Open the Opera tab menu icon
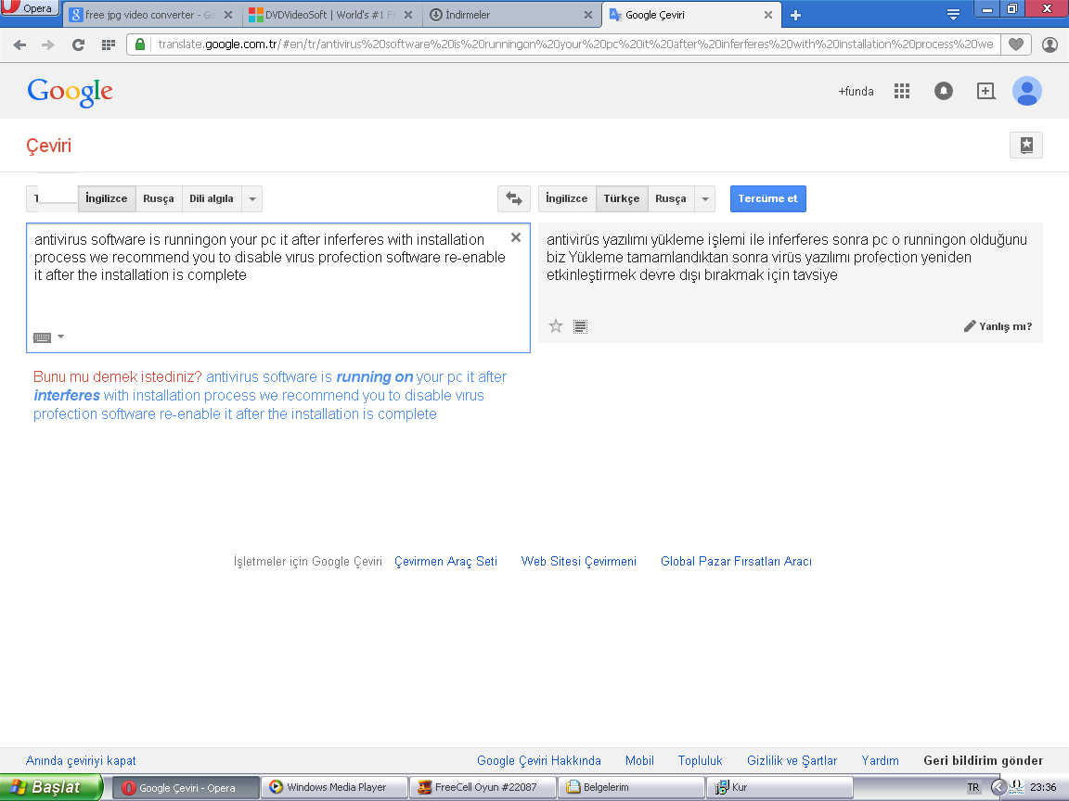This screenshot has height=801, width=1069. 953,14
